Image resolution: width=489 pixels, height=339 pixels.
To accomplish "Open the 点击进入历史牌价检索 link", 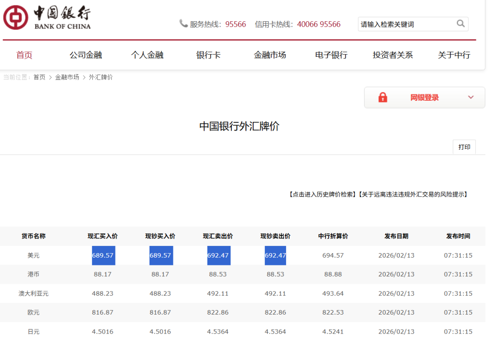I will click(x=322, y=194).
